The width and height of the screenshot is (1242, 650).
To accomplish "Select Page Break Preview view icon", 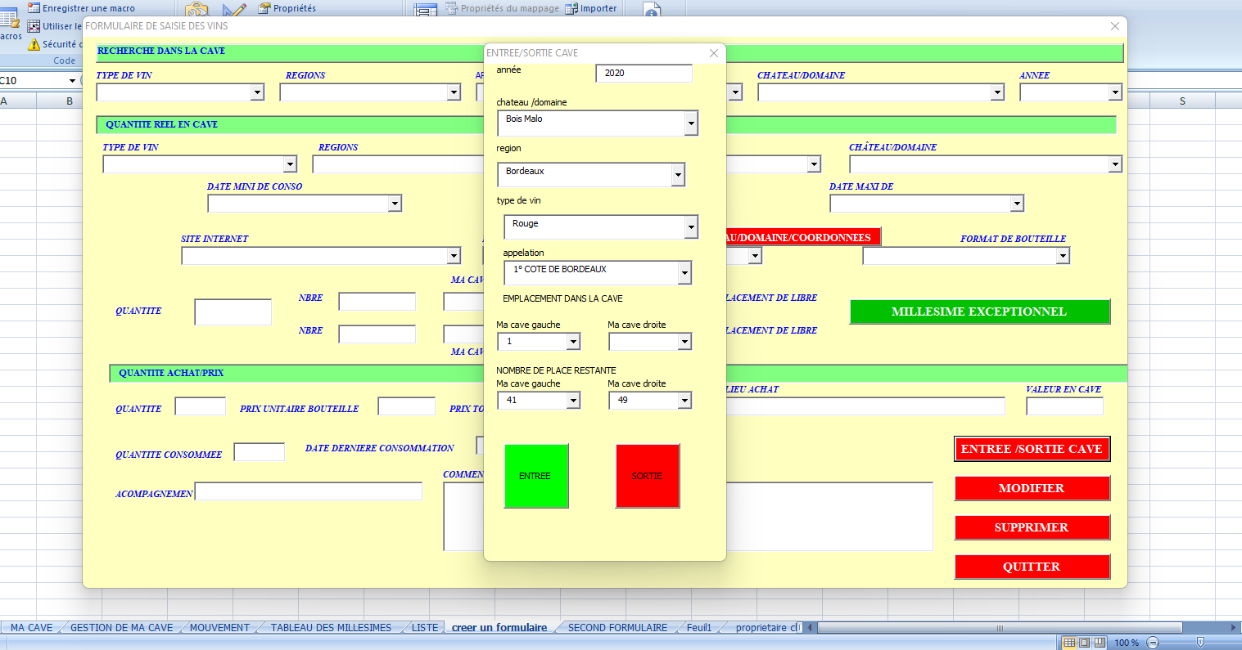I will pos(1100,643).
